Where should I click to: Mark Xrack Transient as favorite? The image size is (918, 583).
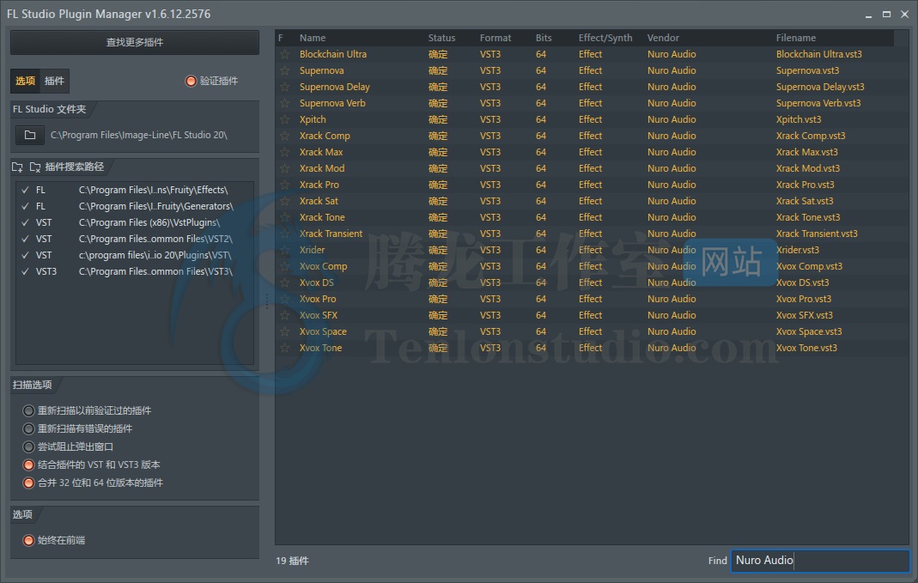[x=284, y=234]
